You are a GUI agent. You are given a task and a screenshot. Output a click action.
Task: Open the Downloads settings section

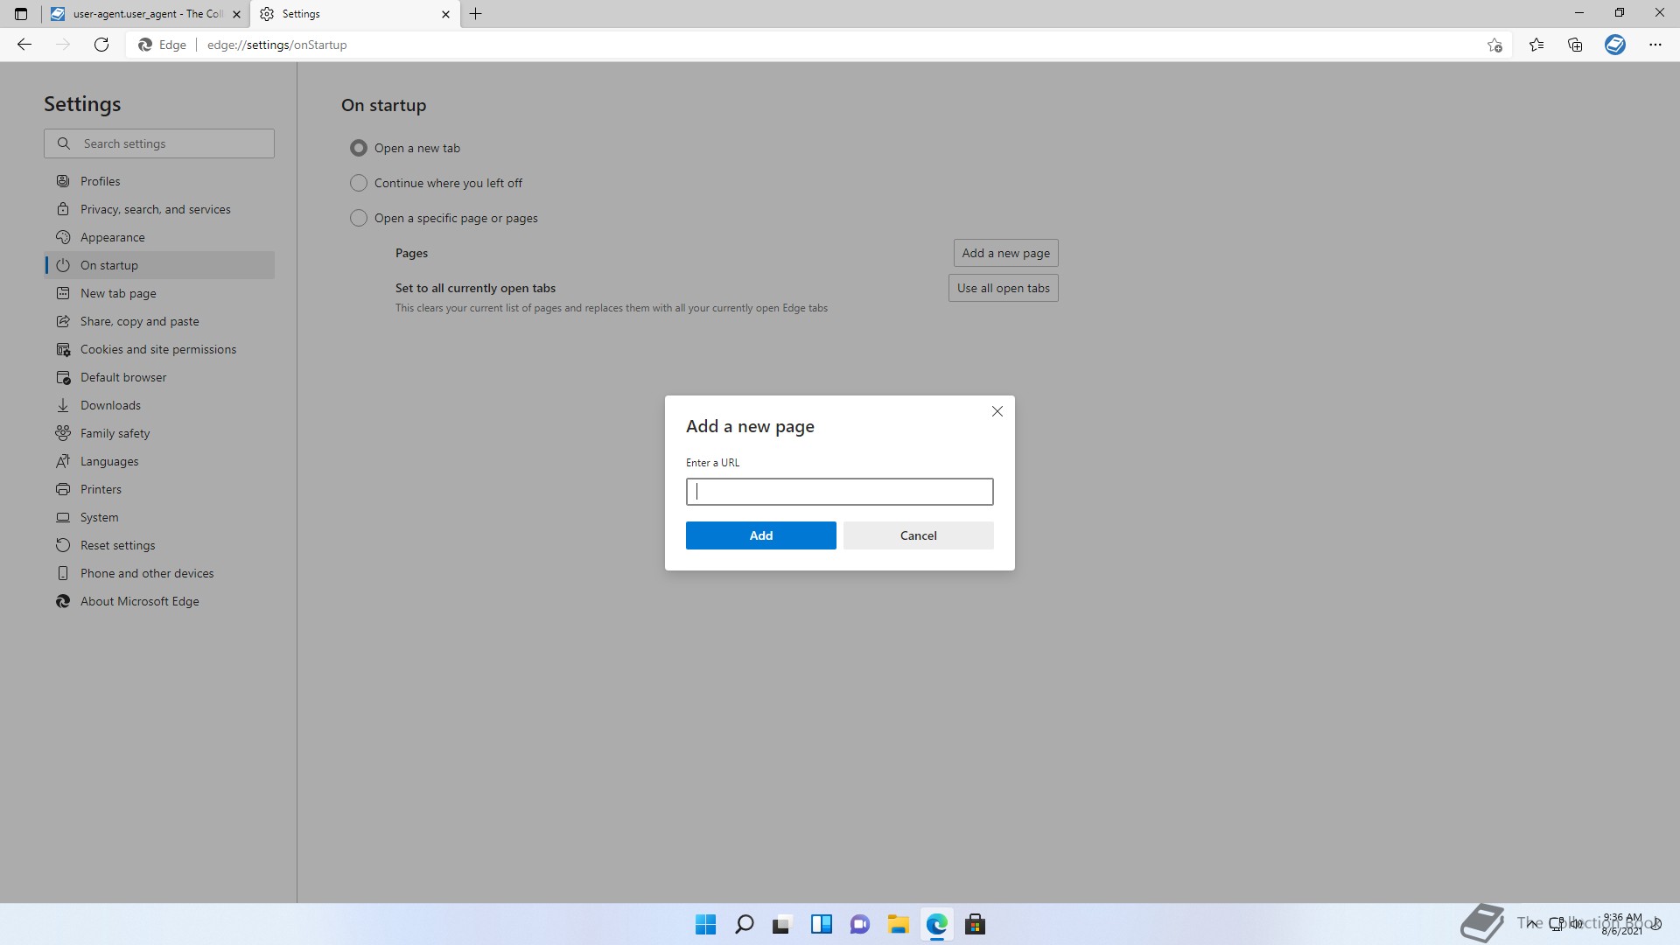(x=110, y=405)
